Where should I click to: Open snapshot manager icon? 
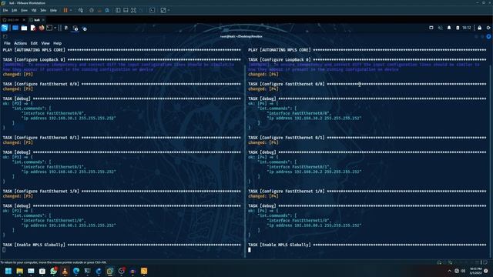[107, 10]
